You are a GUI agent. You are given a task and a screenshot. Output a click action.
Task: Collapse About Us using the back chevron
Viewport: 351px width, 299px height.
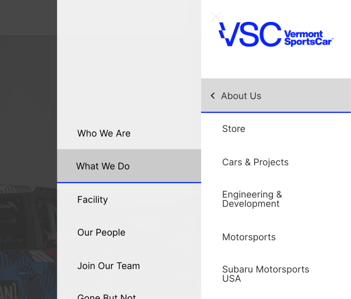click(x=213, y=96)
